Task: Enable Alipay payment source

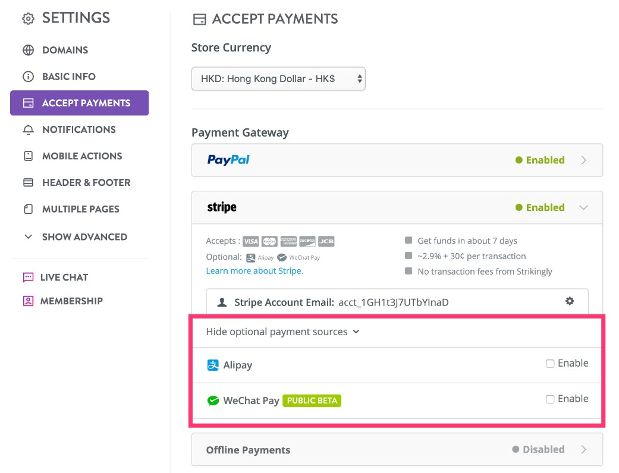Action: 550,363
